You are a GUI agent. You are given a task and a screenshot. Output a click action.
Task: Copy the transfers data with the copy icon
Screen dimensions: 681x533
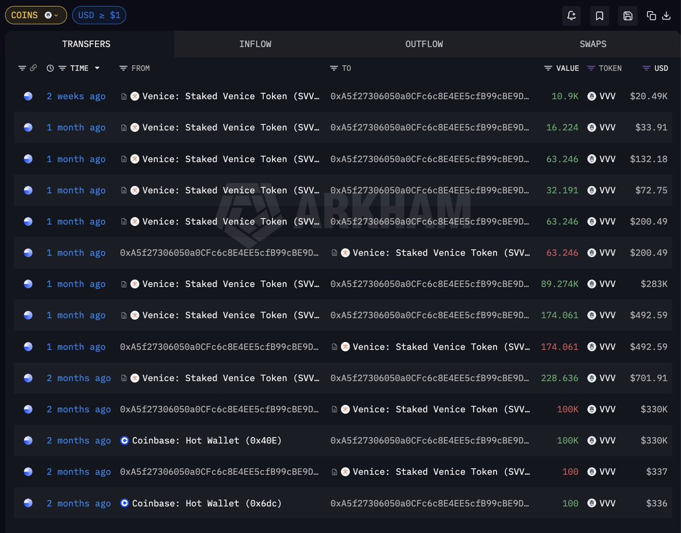click(651, 16)
